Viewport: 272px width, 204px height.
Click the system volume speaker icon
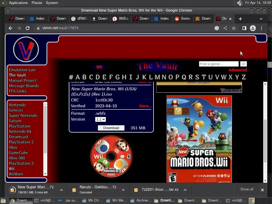pos(239,3)
